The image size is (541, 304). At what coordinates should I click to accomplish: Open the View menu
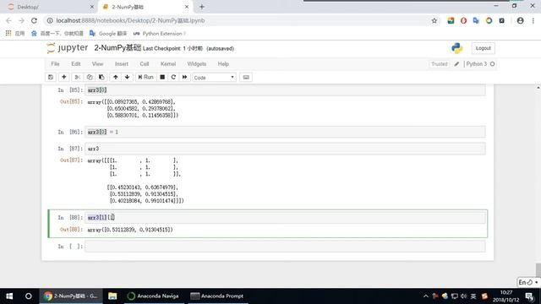click(x=98, y=64)
